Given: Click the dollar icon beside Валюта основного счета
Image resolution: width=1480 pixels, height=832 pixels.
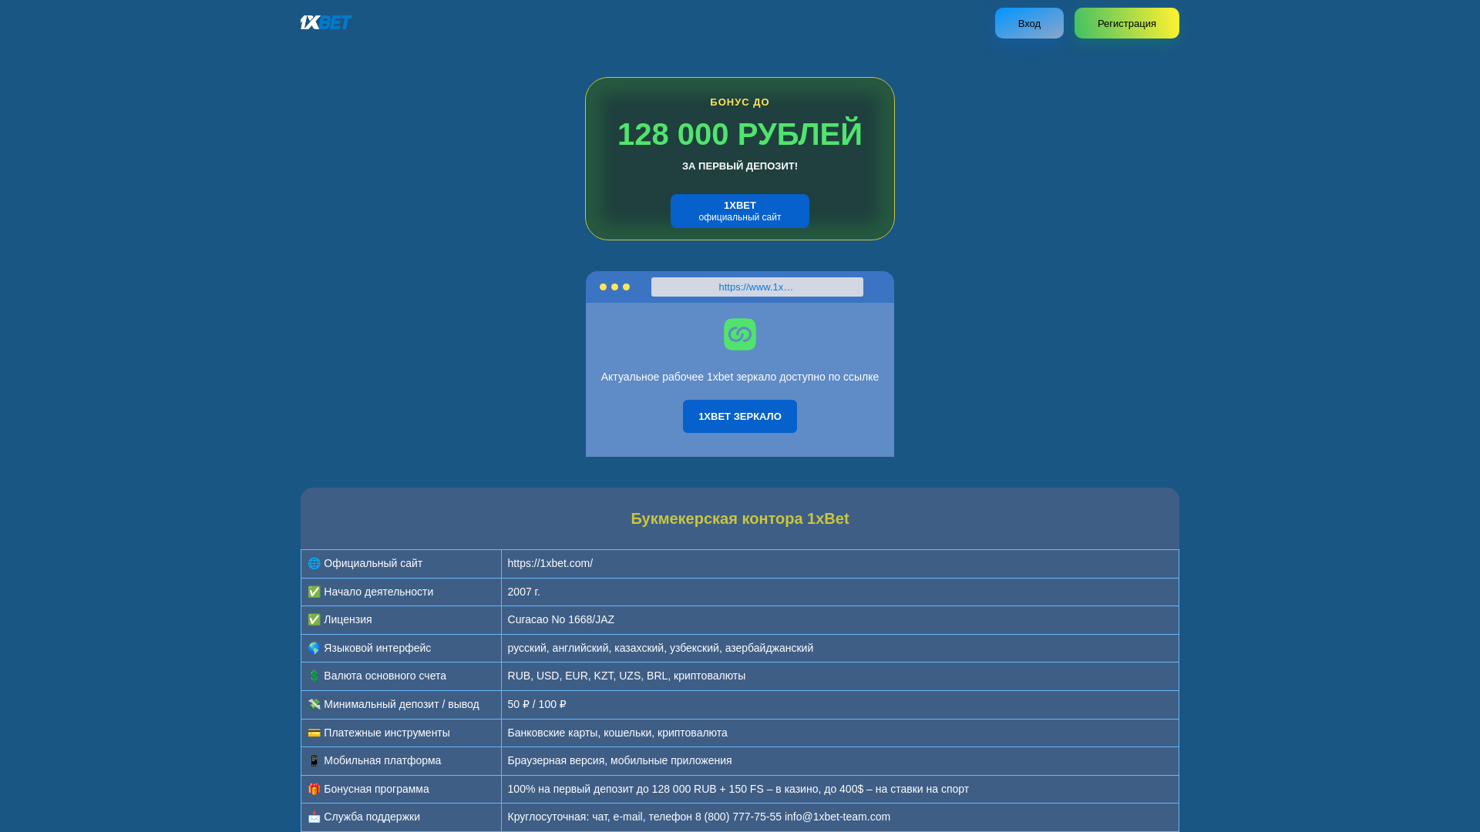Looking at the screenshot, I should pos(314,676).
